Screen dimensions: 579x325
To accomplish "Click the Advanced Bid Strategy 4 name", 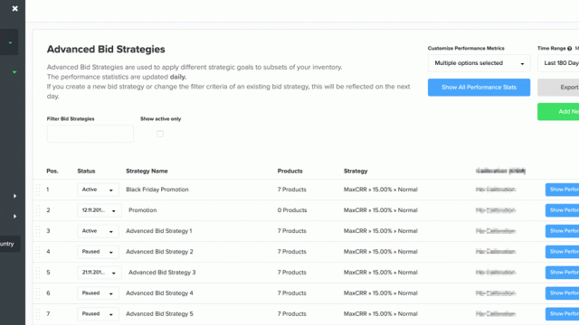I will (x=159, y=292).
